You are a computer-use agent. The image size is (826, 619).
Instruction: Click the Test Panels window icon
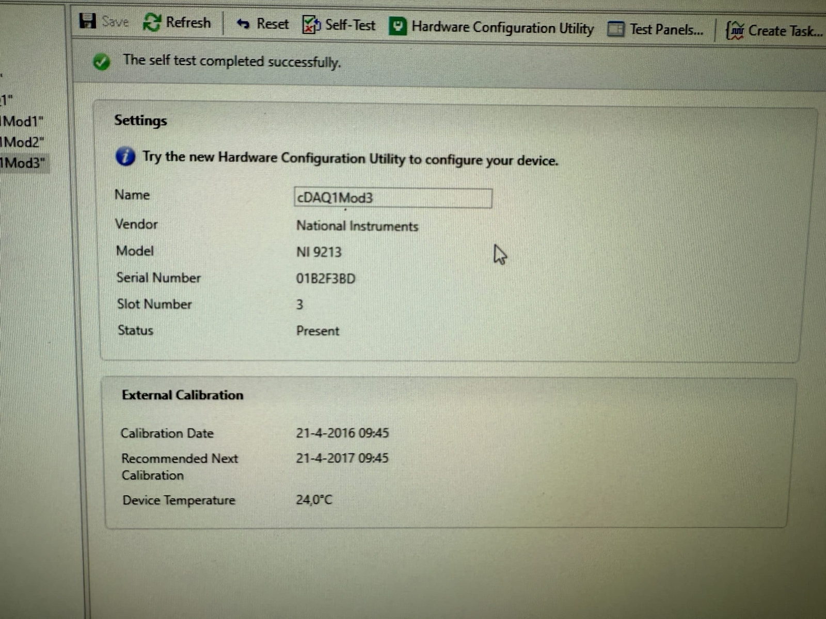coord(615,29)
